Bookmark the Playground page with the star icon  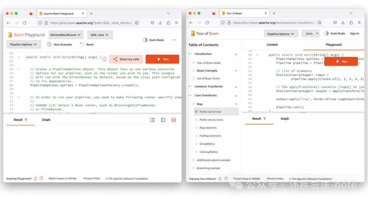pos(137,23)
